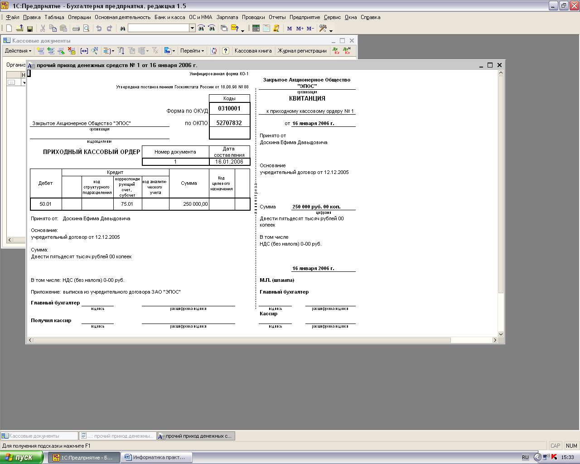Click search by number icon in Кассовые документы
Screen dimensions: 580x464
(94, 51)
